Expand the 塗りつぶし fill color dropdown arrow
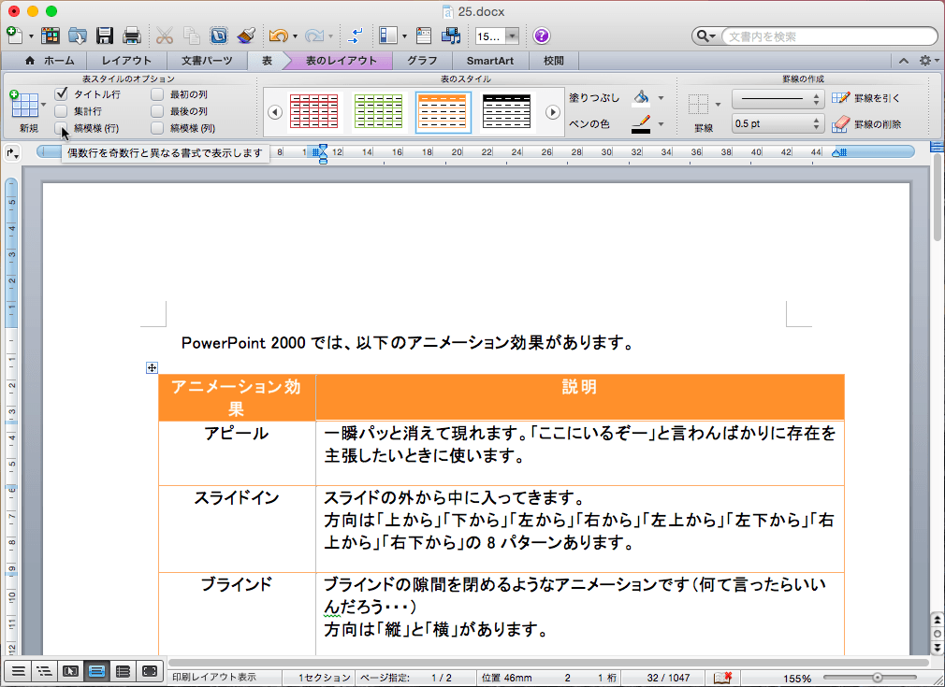 (x=661, y=97)
